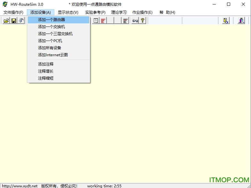Choose 注释增长 from the menu
Screen dimensions: 251x188
coord(59,71)
